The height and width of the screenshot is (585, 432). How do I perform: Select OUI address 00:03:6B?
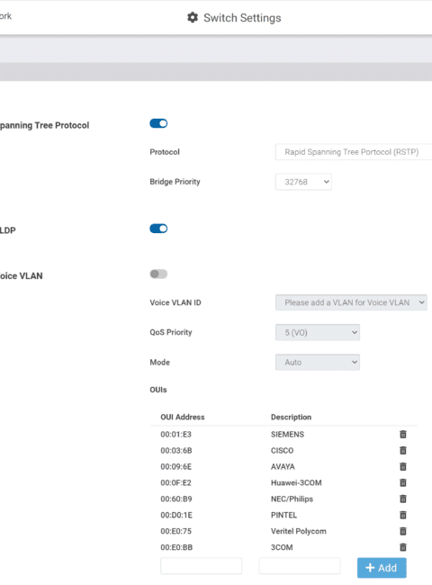[x=176, y=450]
